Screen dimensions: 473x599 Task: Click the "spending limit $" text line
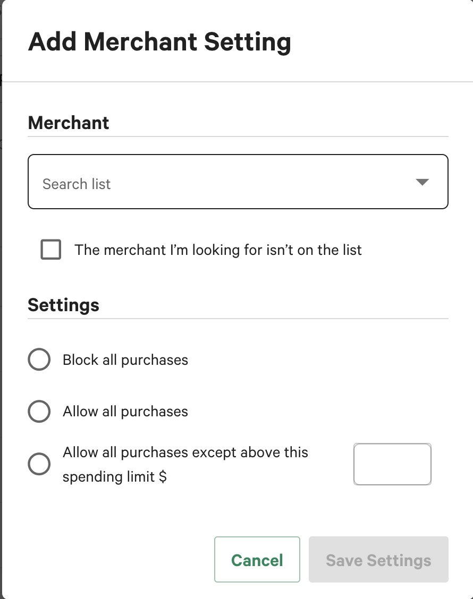pyautogui.click(x=115, y=477)
